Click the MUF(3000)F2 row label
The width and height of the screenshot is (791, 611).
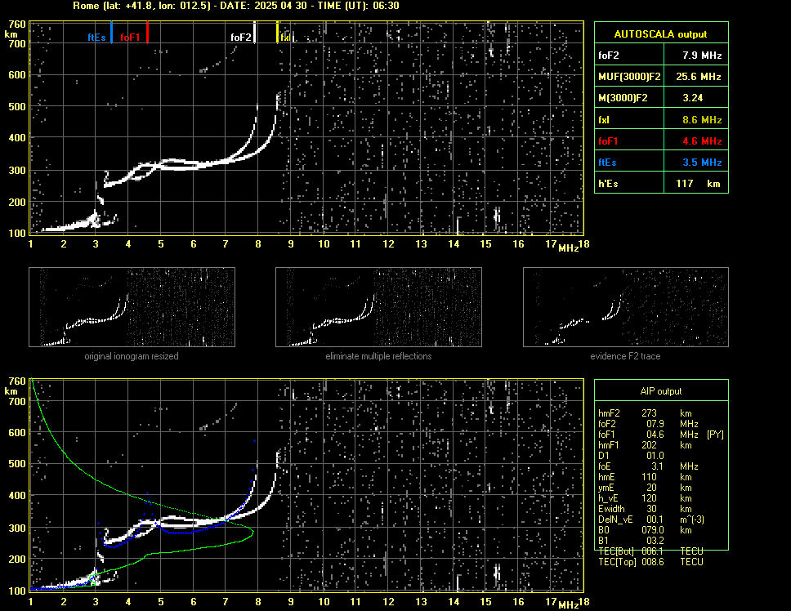click(629, 77)
